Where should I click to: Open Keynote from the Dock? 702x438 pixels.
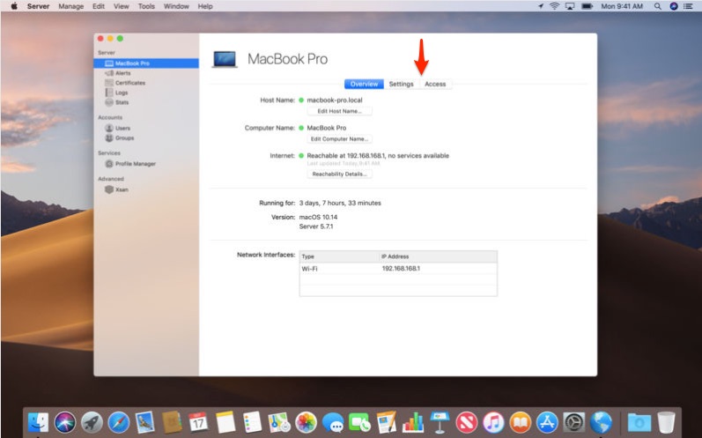click(x=440, y=422)
